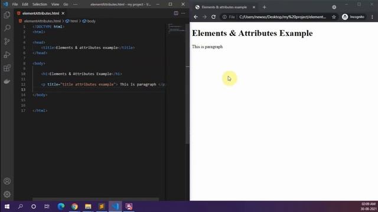This screenshot has width=378, height=212.
Task: Open the Manage gear in VS Code
Action: point(7,194)
